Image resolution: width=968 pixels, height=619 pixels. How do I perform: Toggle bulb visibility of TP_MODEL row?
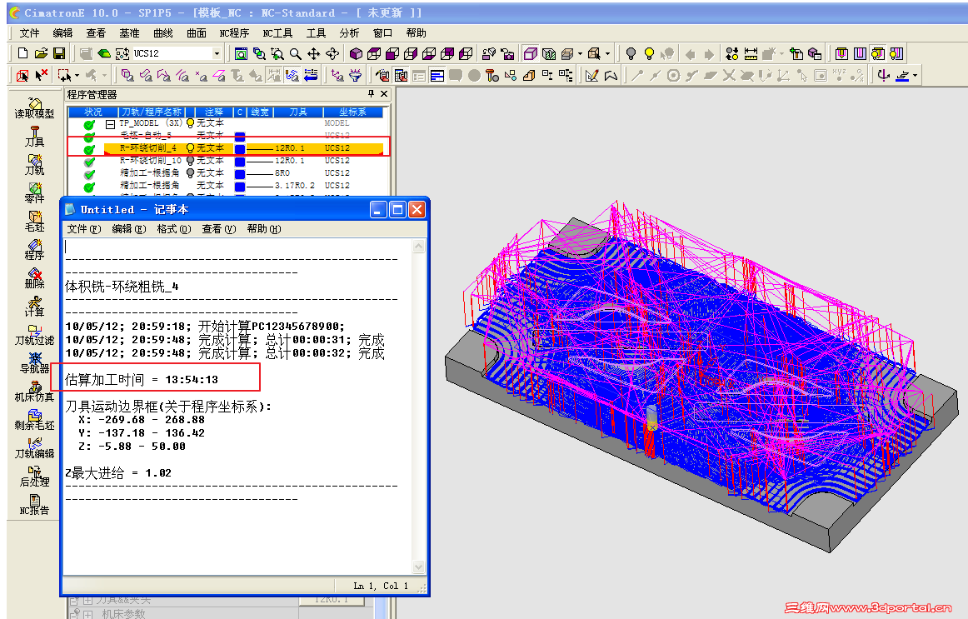(x=190, y=123)
